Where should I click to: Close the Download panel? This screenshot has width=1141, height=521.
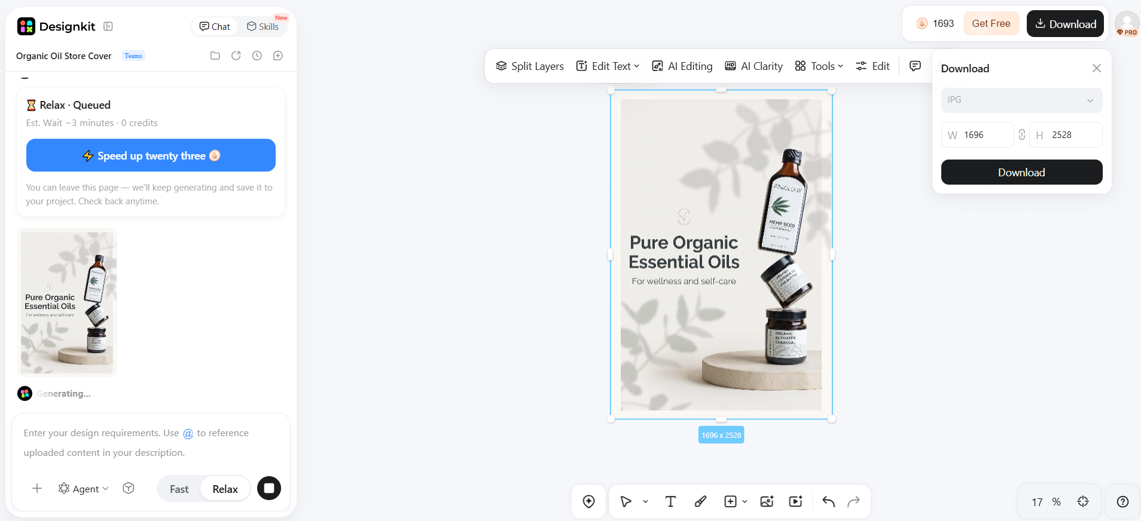click(1096, 68)
